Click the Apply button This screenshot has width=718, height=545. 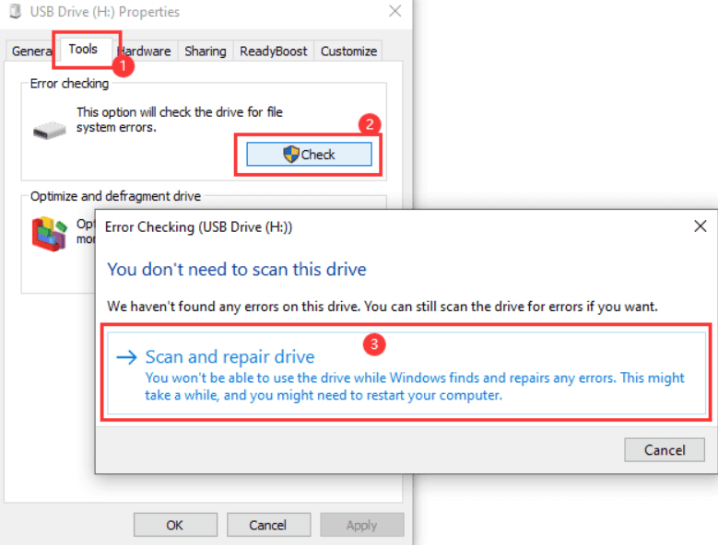click(361, 525)
